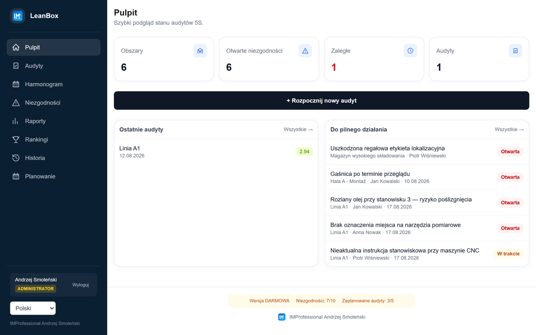Click the ADMINISTRATOR role badge
The image size is (536, 335).
pyautogui.click(x=36, y=289)
